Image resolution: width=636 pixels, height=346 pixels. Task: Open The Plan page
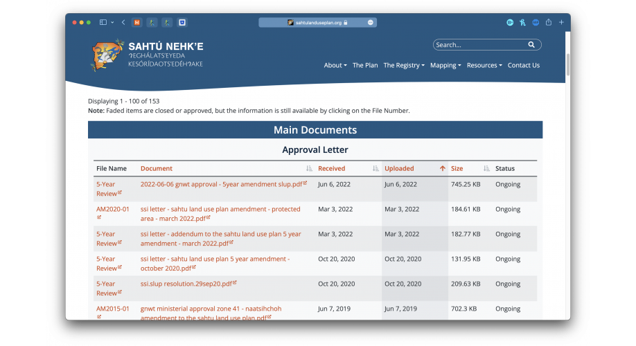(x=365, y=65)
